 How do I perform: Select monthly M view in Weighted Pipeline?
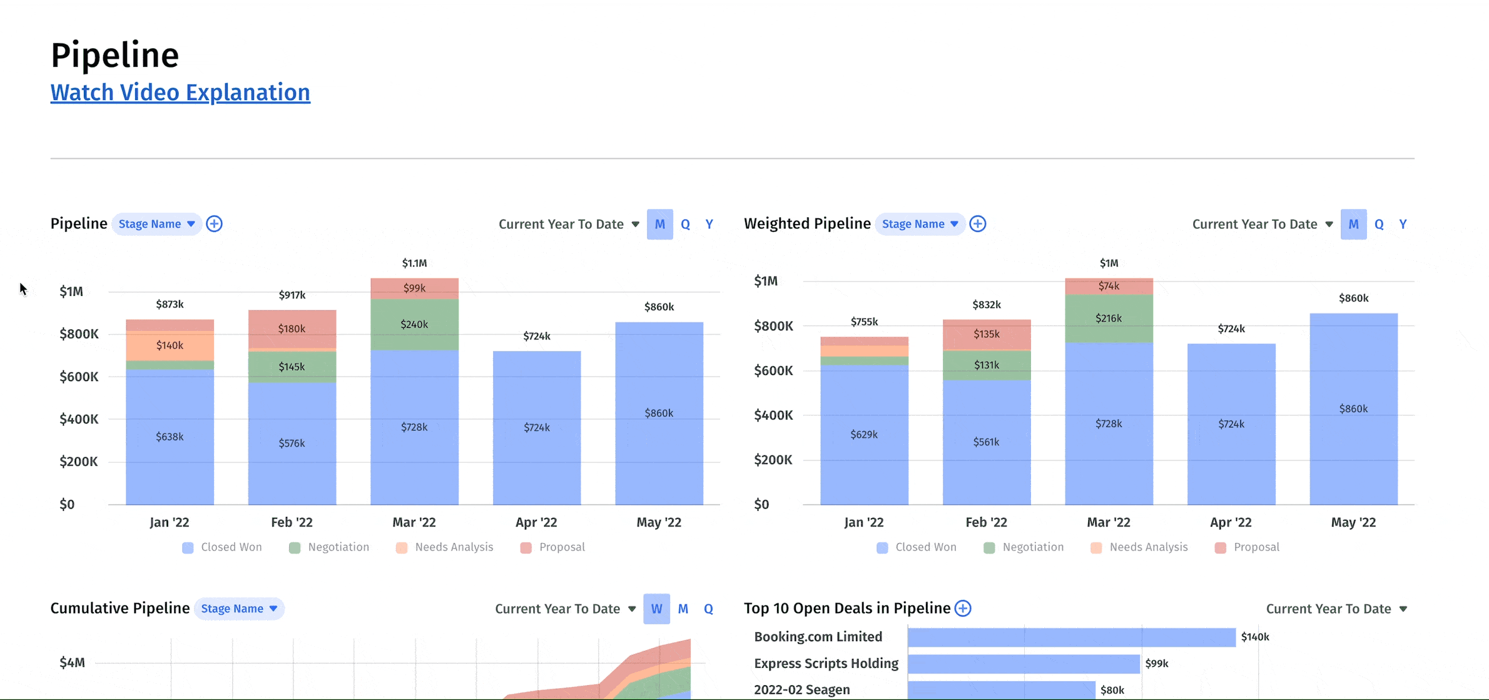[x=1353, y=224]
